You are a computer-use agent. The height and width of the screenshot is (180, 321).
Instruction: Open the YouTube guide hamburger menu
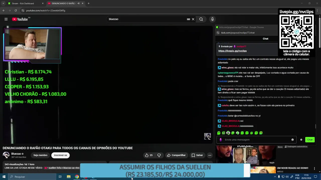(x=6, y=19)
